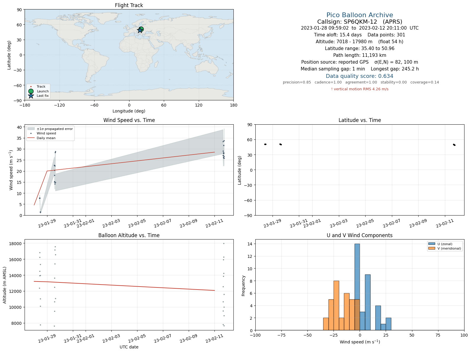Click the gray error band in Wind Speed chart
The width and height of the screenshot is (471, 352).
(139, 160)
